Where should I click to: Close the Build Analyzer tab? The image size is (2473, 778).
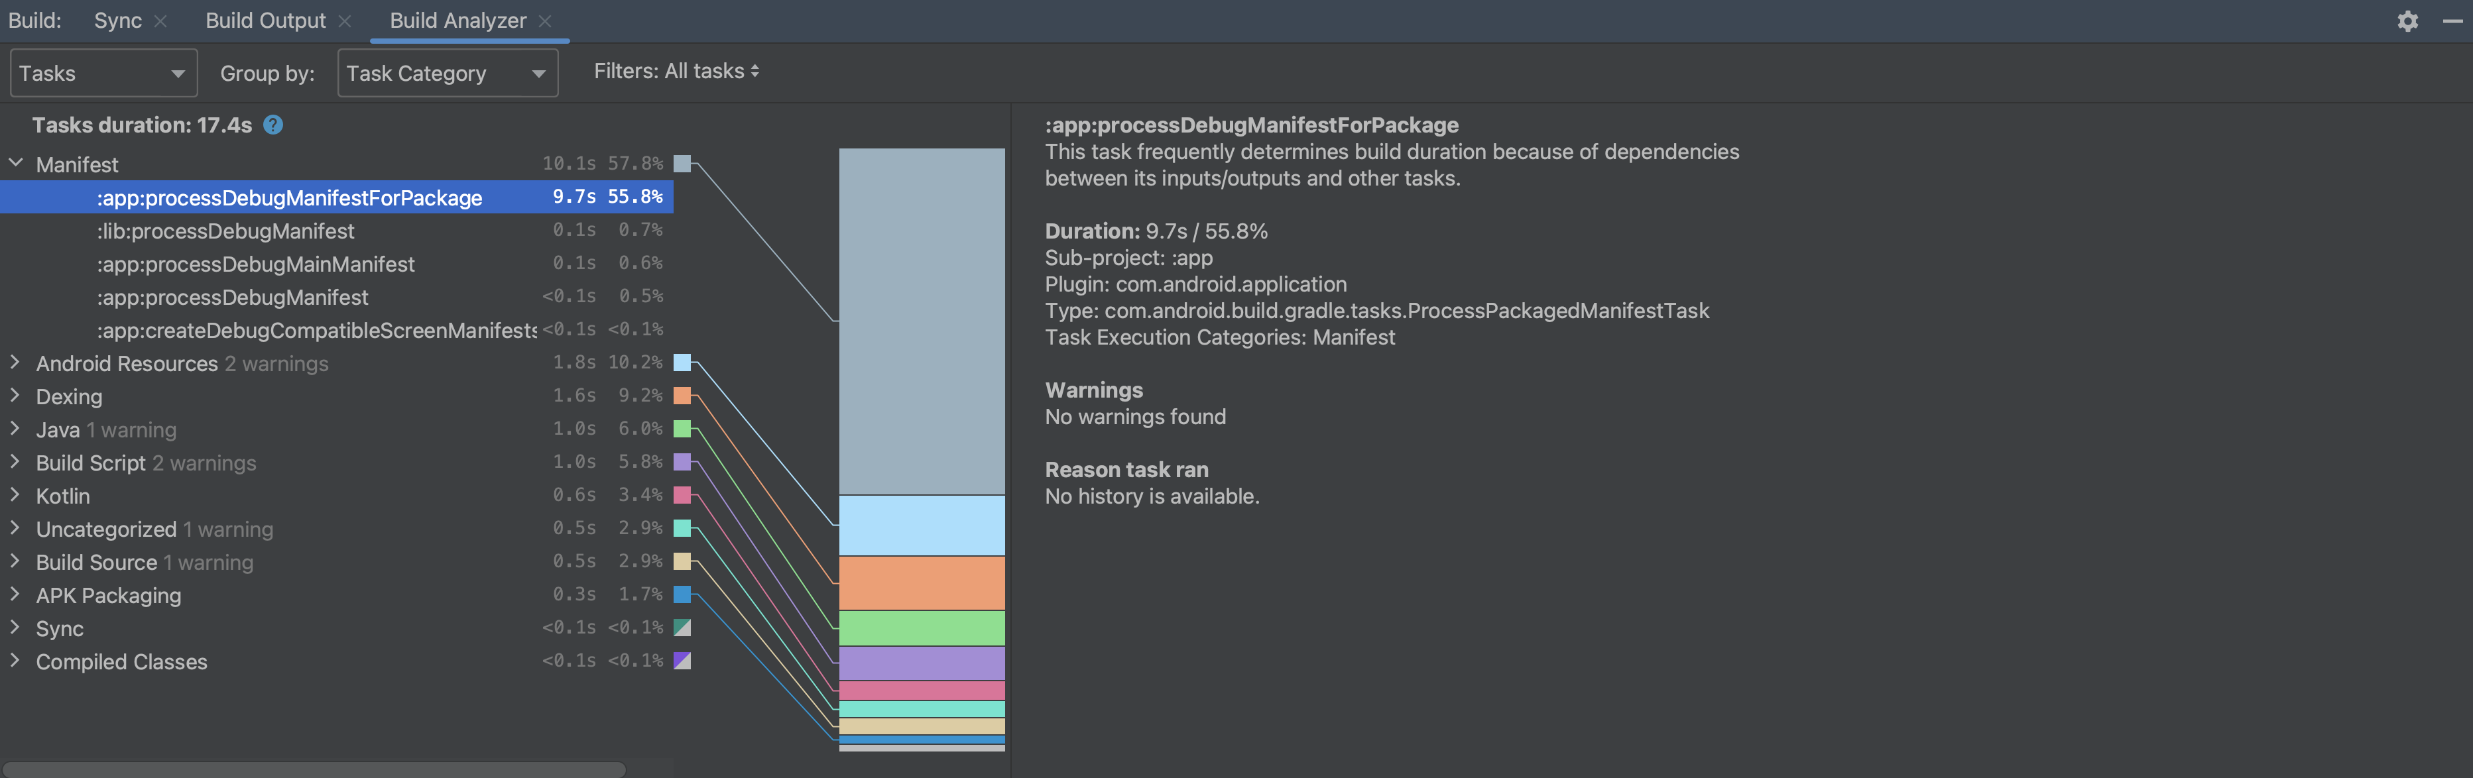(545, 21)
